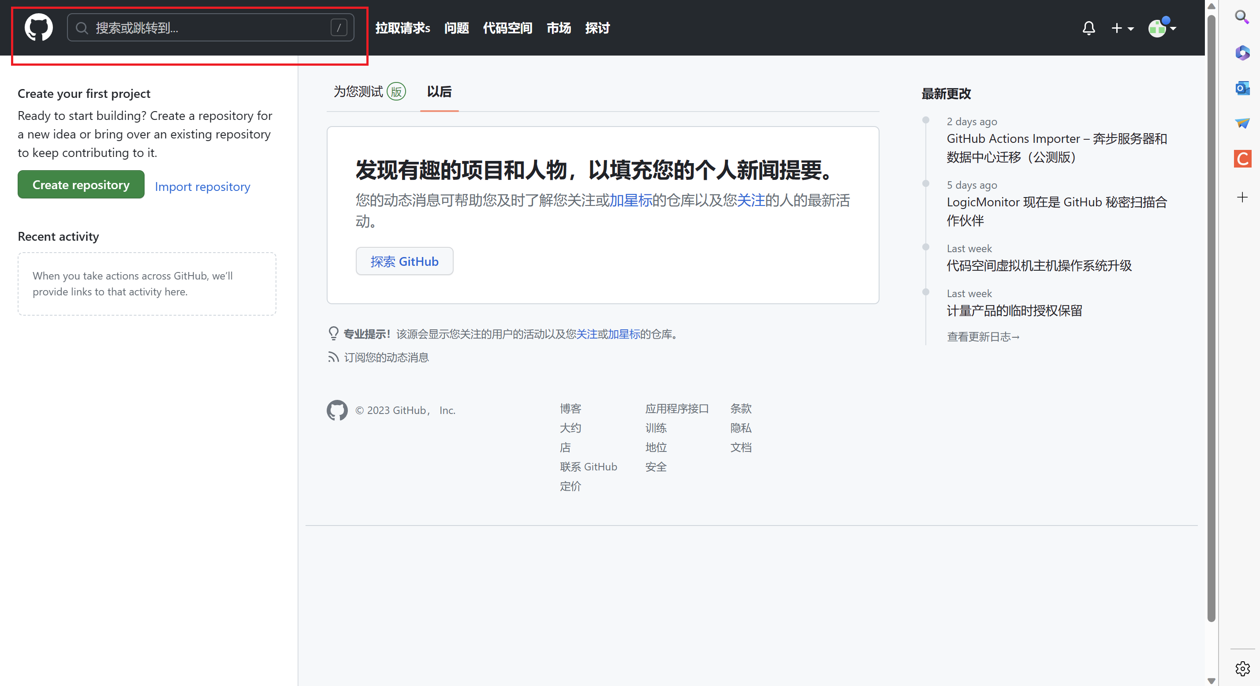Click the Edge sidebar search icon
Viewport: 1260px width, 686px height.
[x=1241, y=17]
